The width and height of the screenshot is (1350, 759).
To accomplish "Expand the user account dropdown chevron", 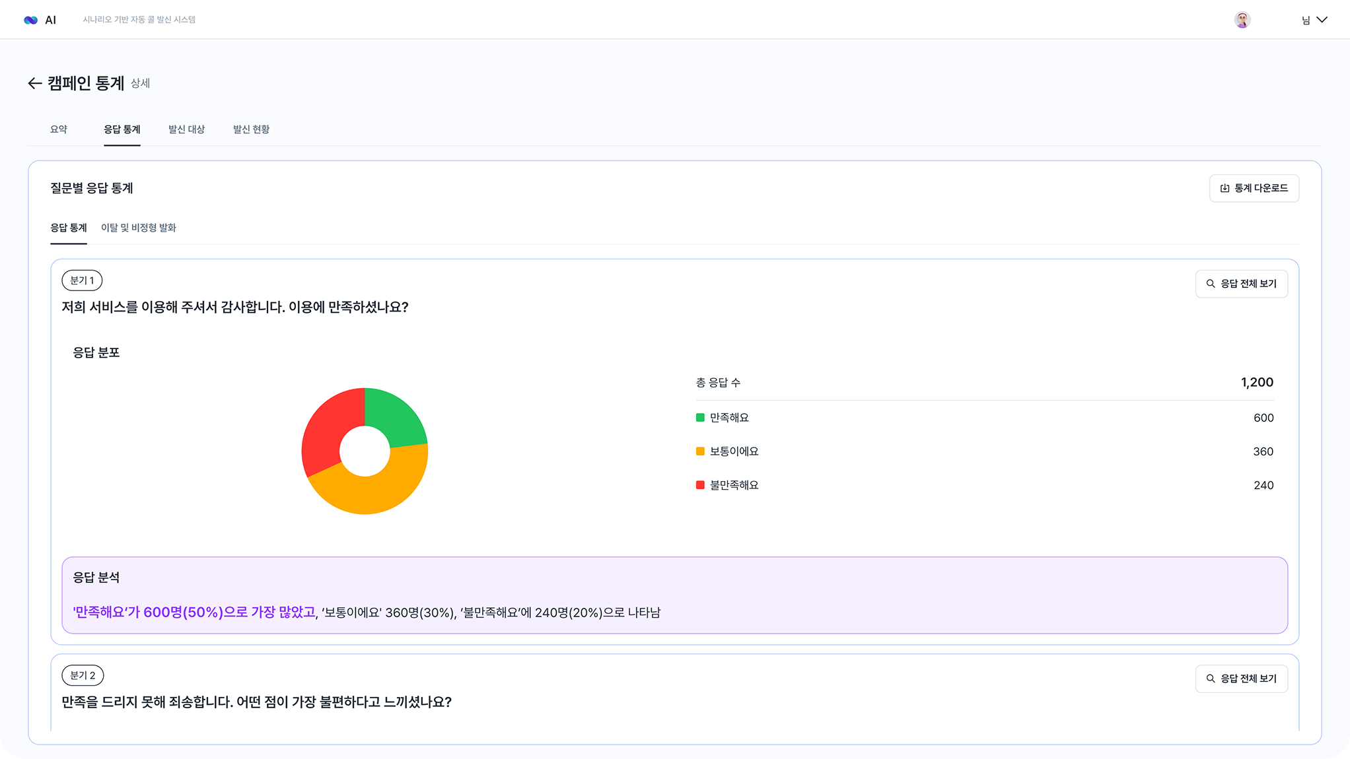I will [x=1322, y=20].
